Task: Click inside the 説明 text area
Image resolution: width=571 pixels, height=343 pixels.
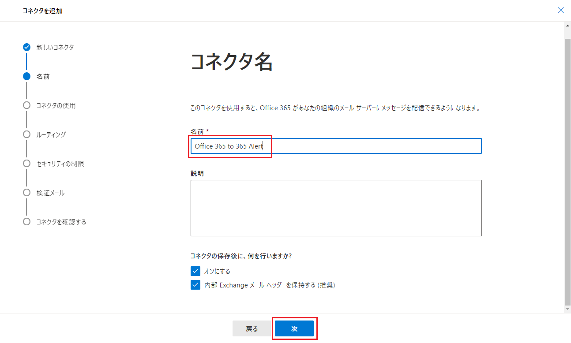Action: point(335,208)
